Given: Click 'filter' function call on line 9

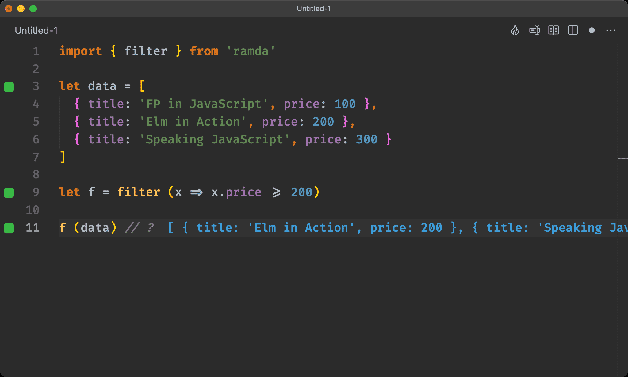Looking at the screenshot, I should coord(139,192).
